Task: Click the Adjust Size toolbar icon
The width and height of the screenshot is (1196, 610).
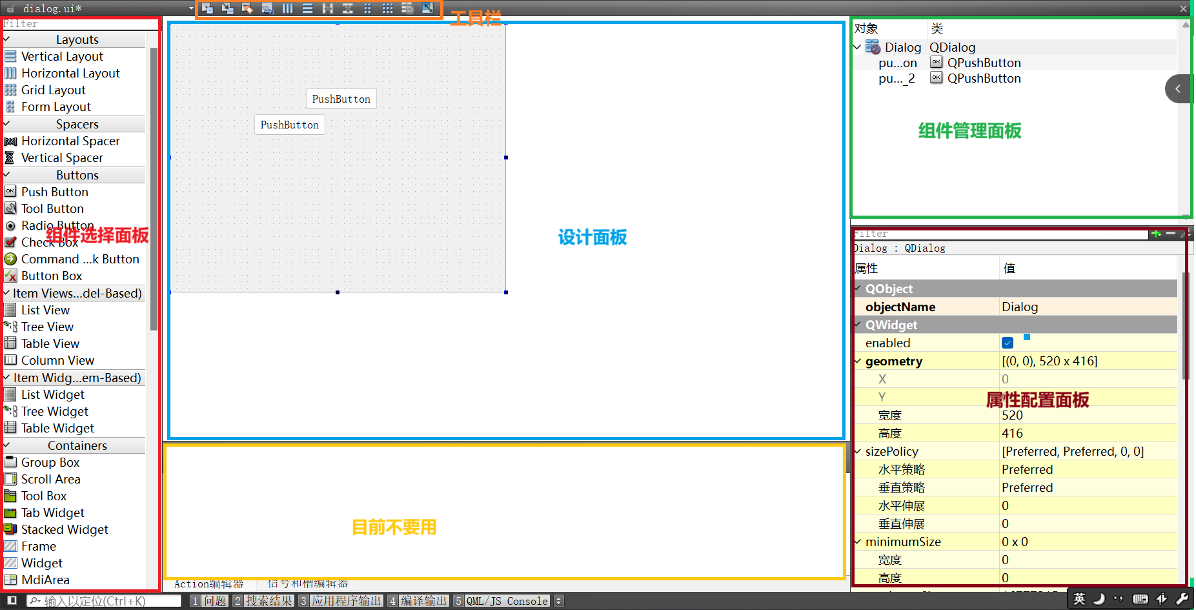Action: (427, 8)
